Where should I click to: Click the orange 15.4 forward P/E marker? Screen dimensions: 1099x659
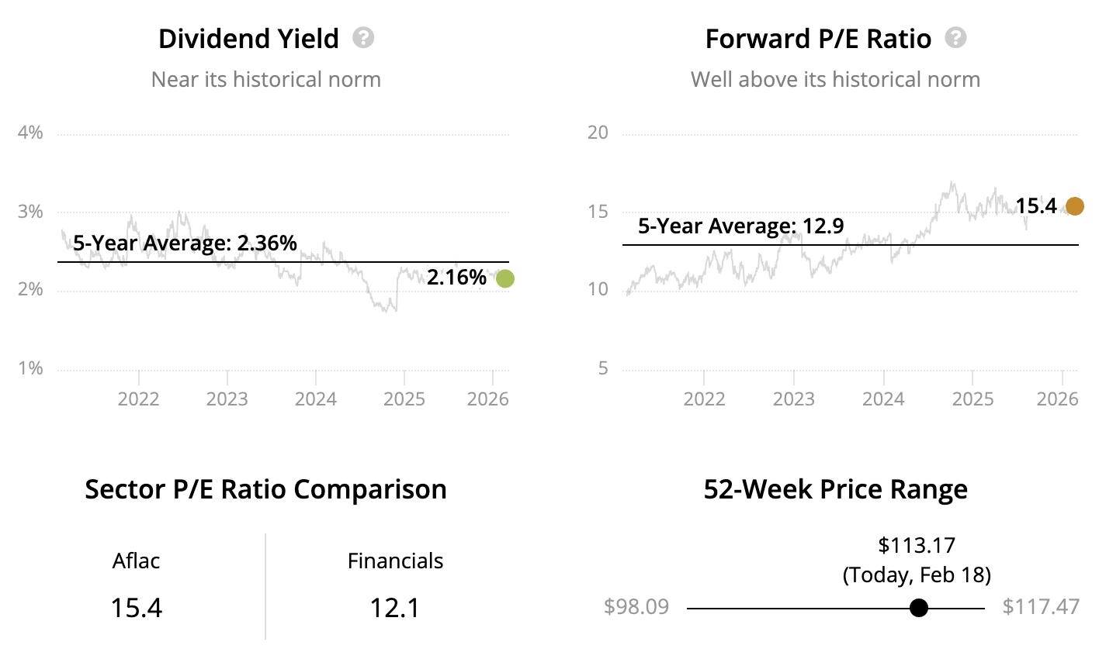click(x=1074, y=206)
